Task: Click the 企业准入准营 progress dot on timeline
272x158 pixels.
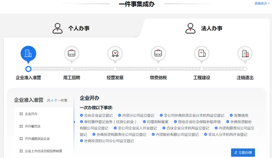Action: tap(28, 69)
